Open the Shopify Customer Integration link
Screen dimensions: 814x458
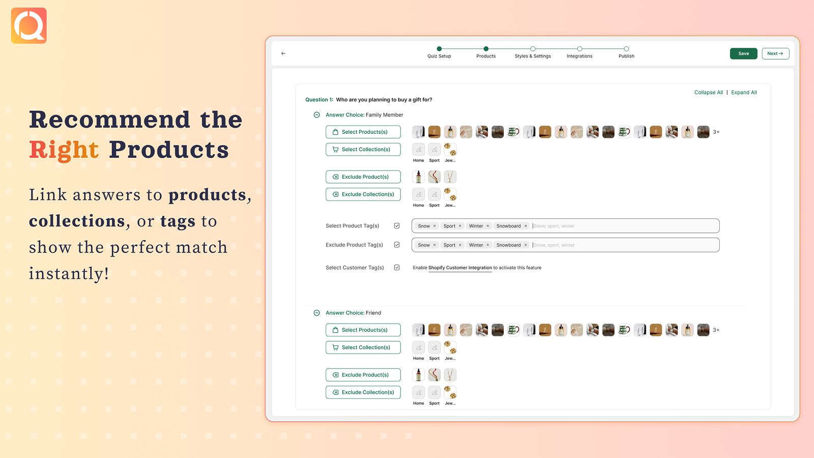460,268
